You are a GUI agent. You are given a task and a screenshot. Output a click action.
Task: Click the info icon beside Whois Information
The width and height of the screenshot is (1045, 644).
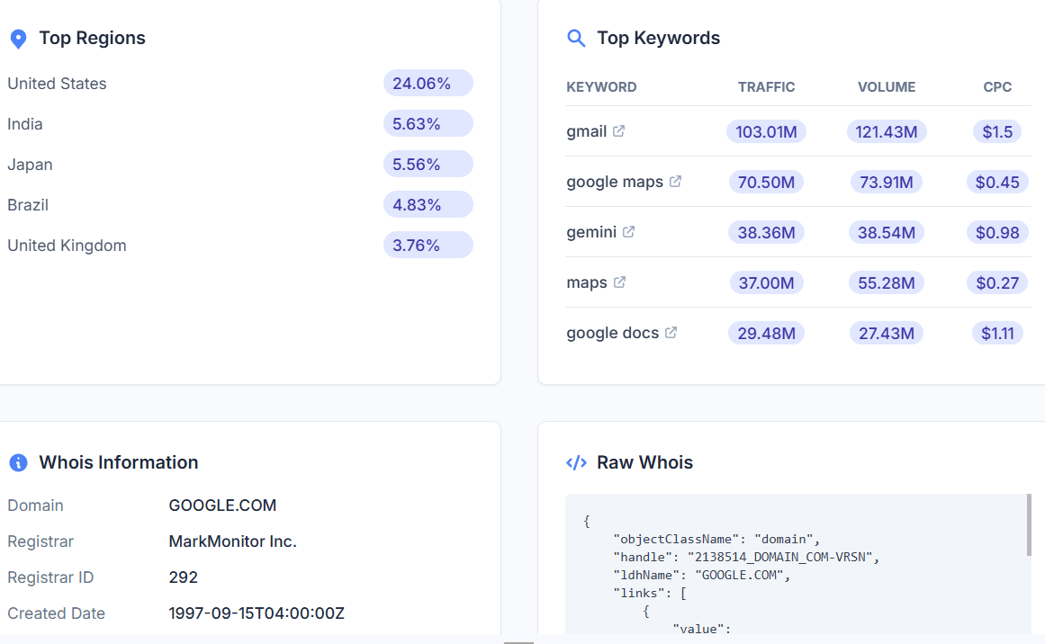(18, 463)
